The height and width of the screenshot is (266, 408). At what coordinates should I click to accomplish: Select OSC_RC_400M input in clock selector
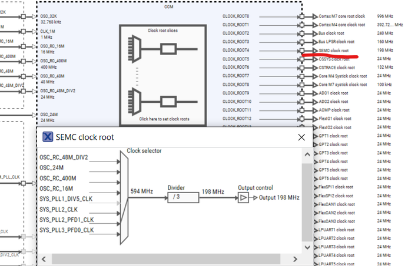coord(58,179)
